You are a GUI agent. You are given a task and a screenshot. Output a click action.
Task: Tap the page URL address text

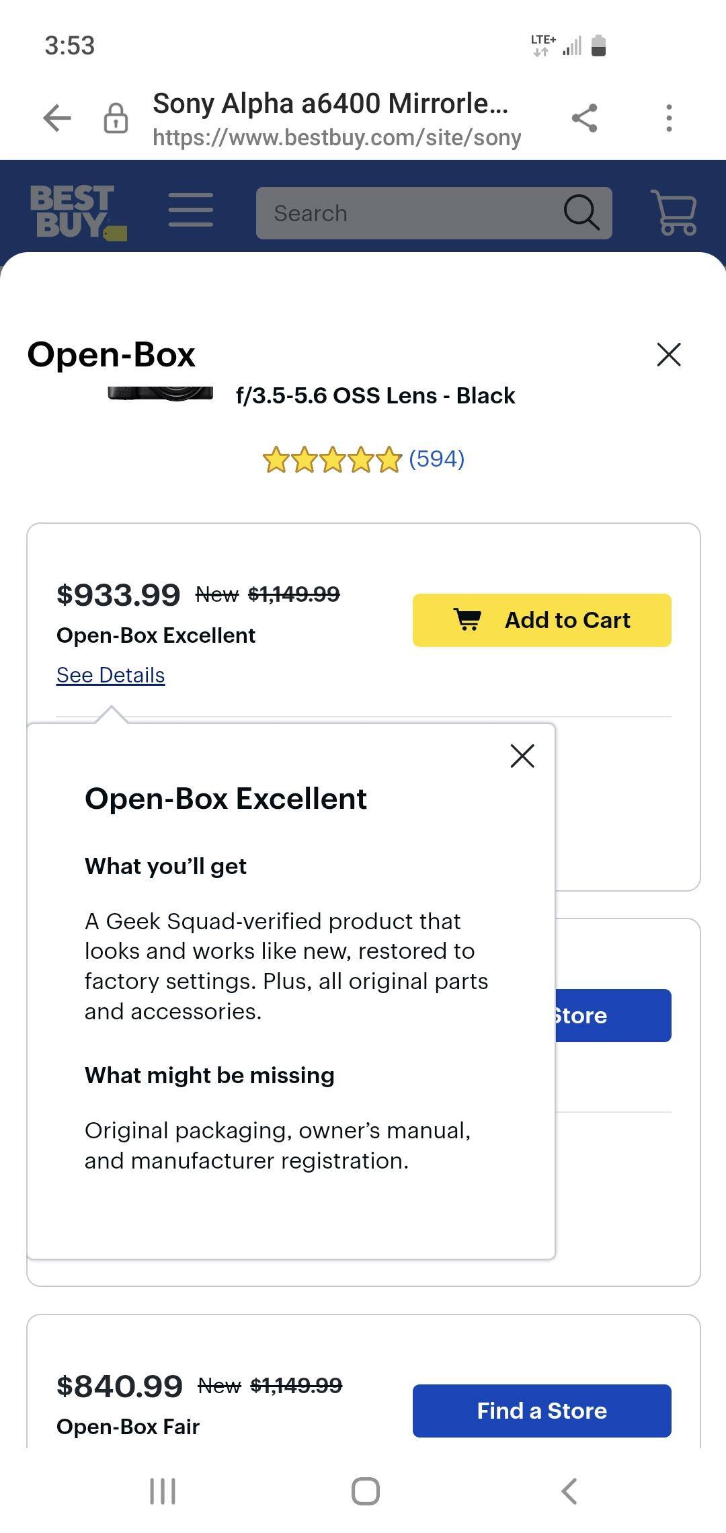[336, 138]
